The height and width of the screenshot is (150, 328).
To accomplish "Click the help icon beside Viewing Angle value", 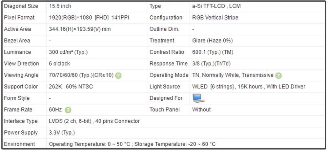I will tap(118, 75).
